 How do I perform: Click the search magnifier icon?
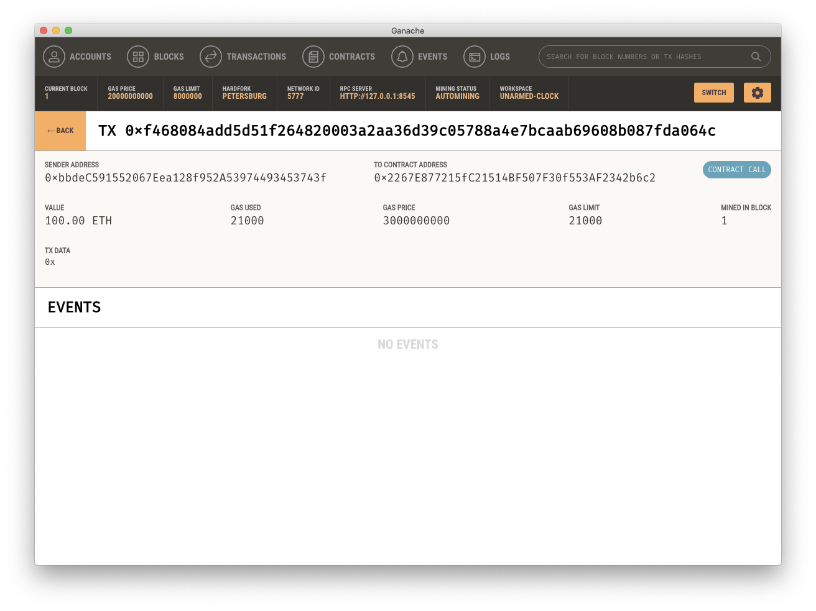coord(756,57)
